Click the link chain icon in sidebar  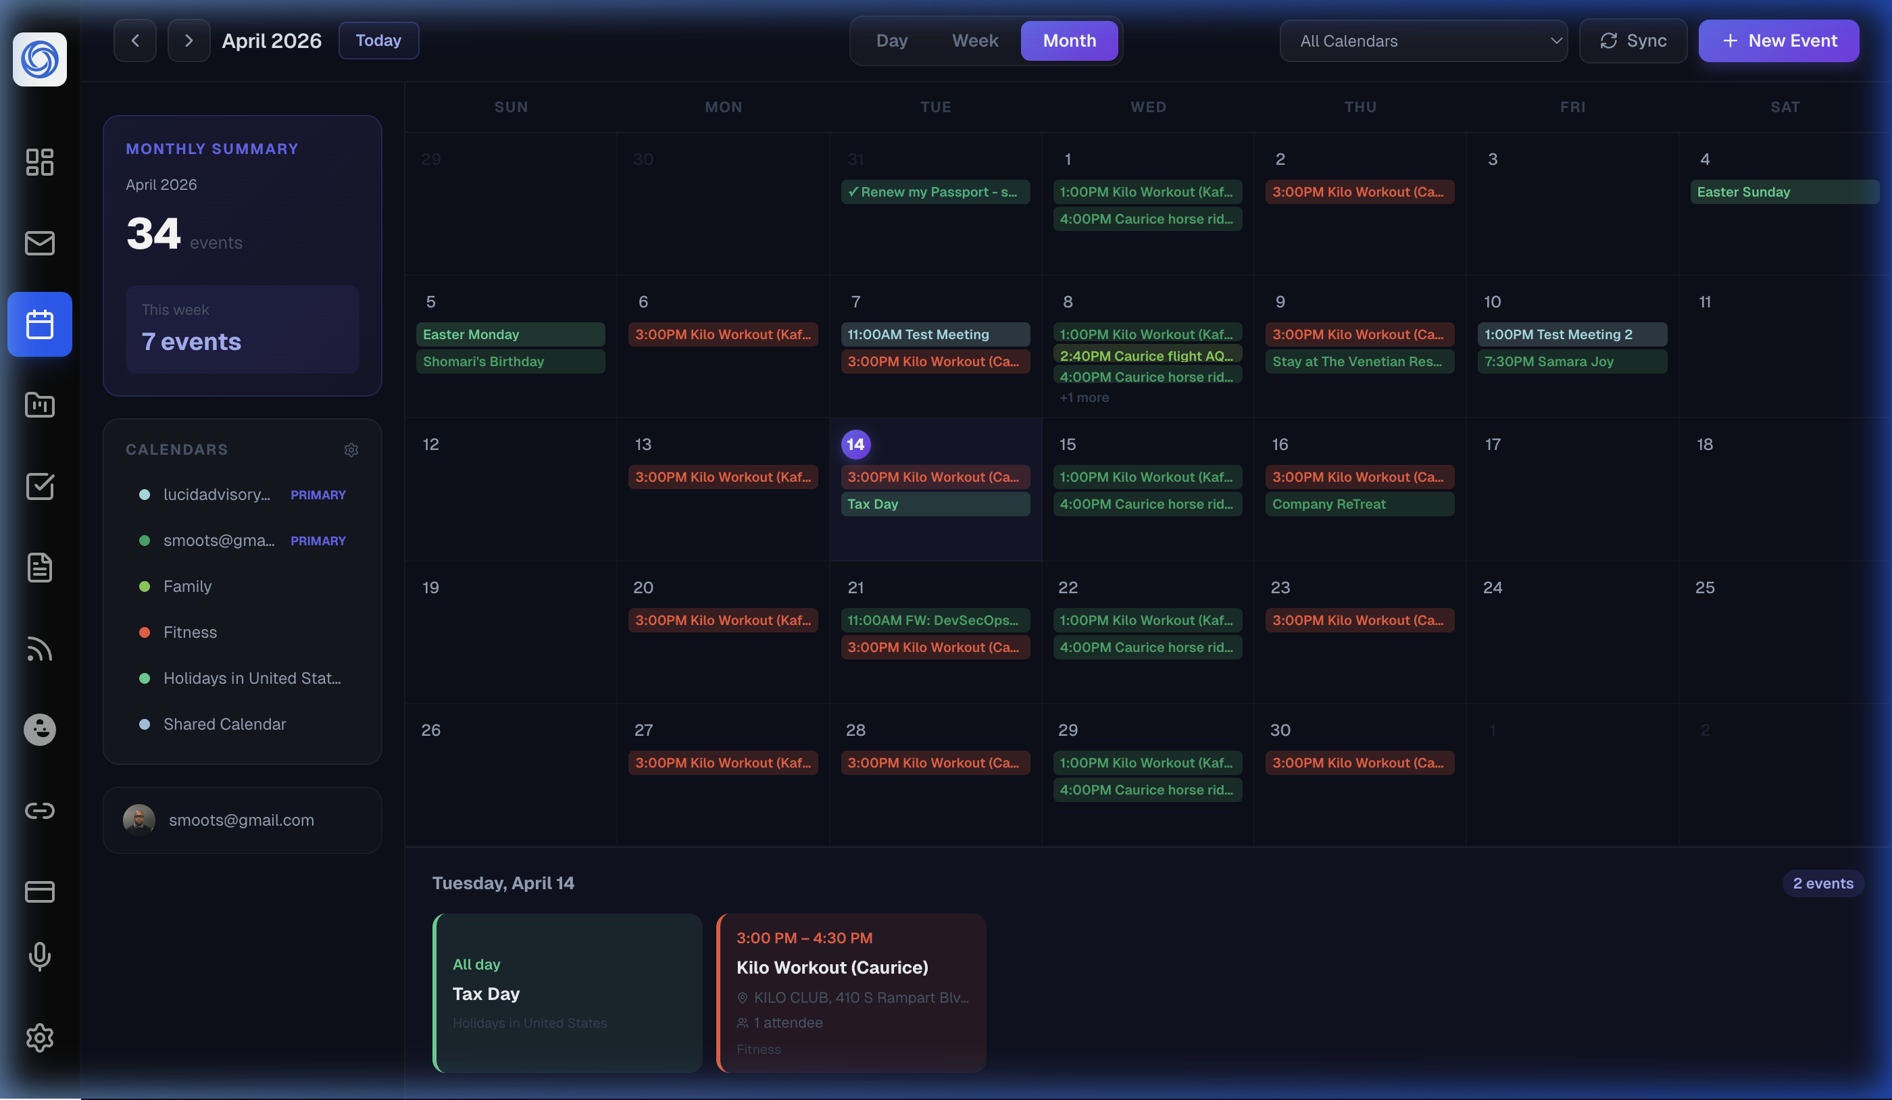coord(39,811)
